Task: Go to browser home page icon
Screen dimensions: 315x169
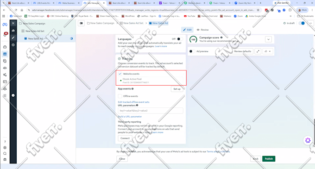Action: tap(22, 10)
